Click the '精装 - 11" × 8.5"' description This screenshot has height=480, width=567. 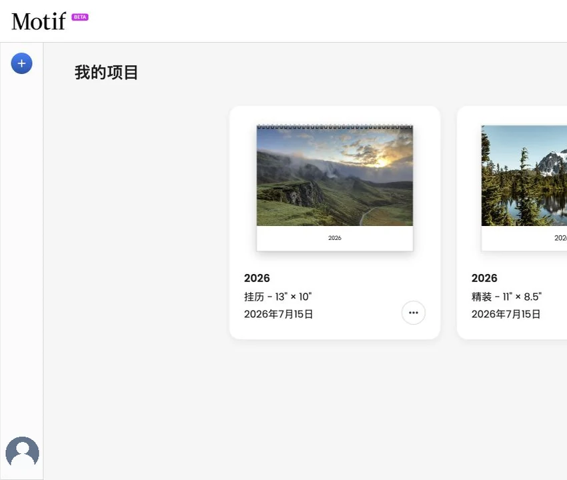[x=506, y=297]
